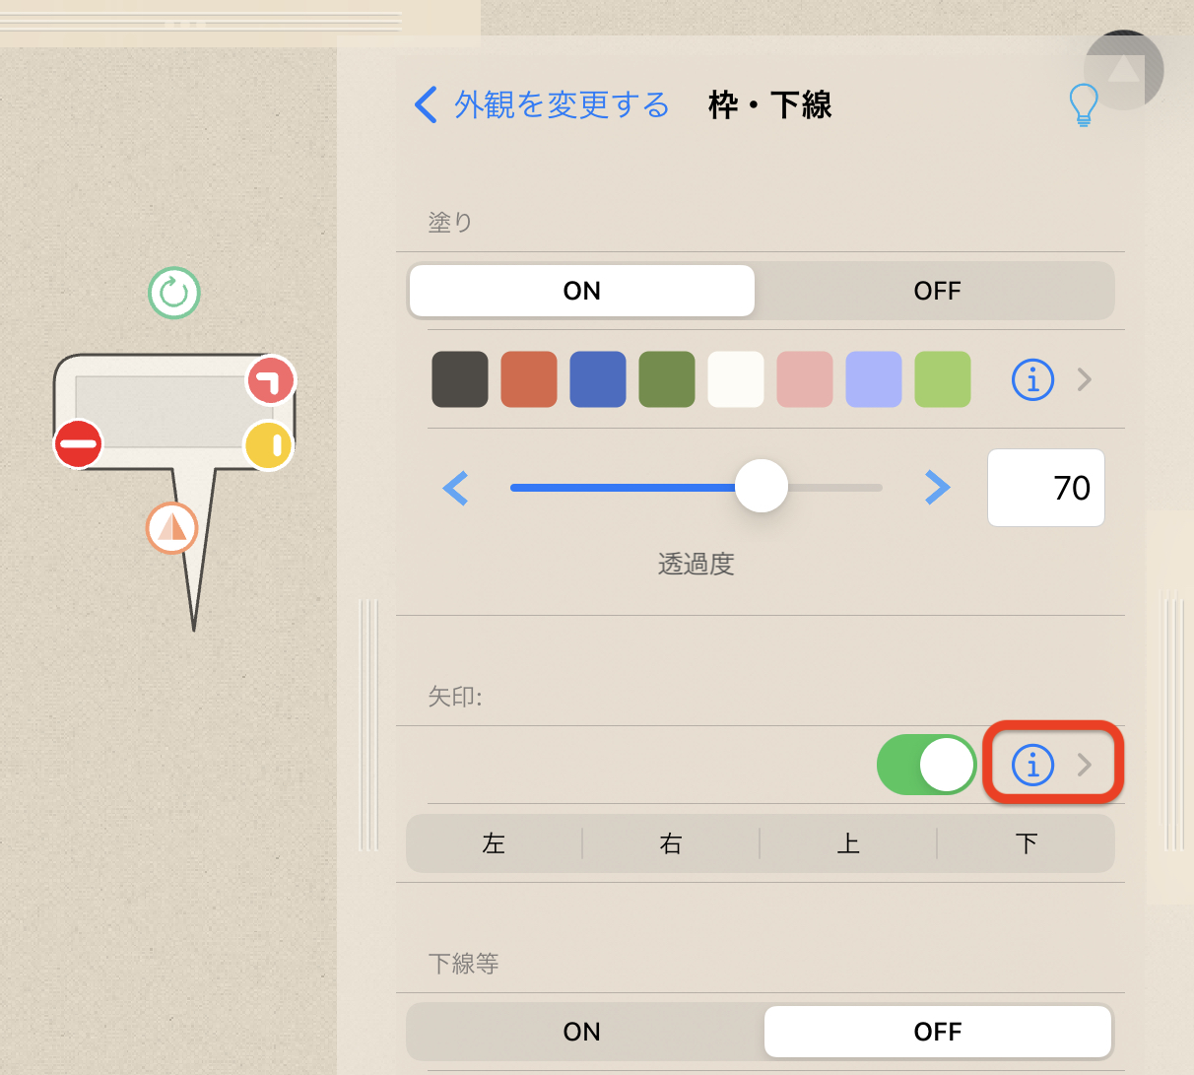Select 左 arrow direction
The height and width of the screenshot is (1075, 1194).
tap(495, 843)
